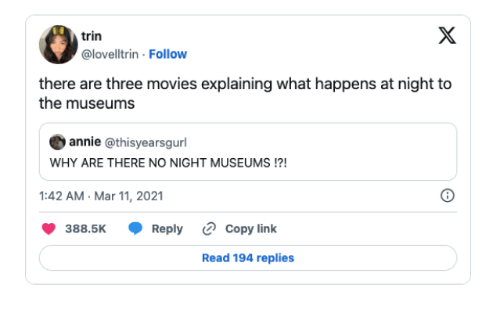
Task: Open the @lovelltrin handle link
Action: pyautogui.click(x=111, y=54)
